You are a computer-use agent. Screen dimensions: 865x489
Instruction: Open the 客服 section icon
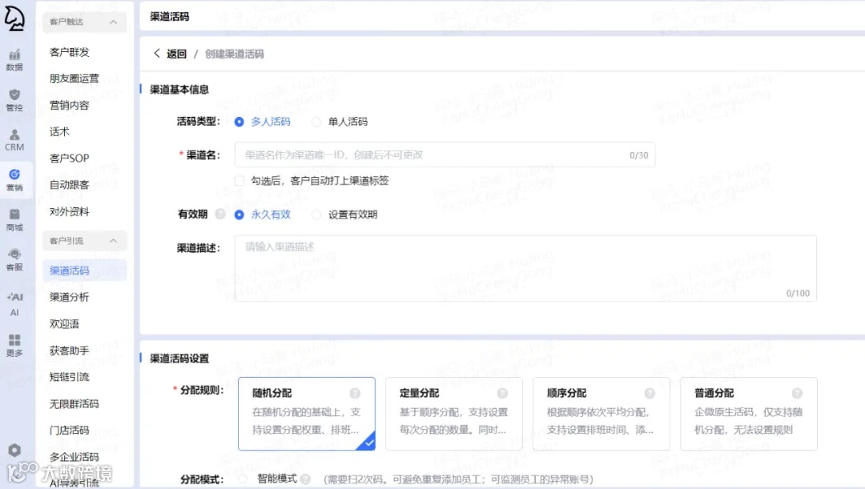click(14, 260)
